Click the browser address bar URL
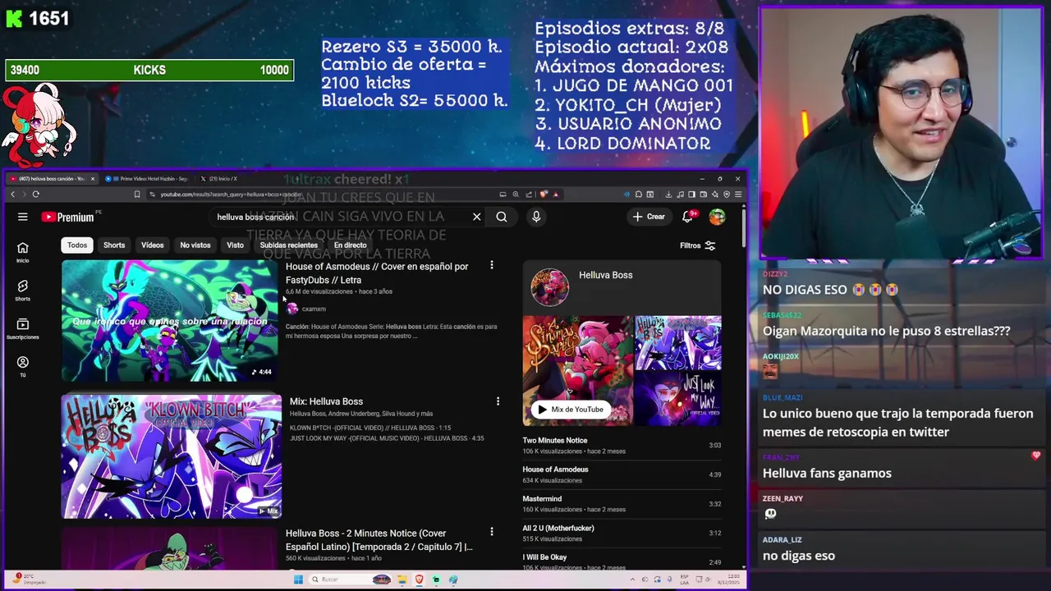Image resolution: width=1051 pixels, height=591 pixels. click(232, 195)
